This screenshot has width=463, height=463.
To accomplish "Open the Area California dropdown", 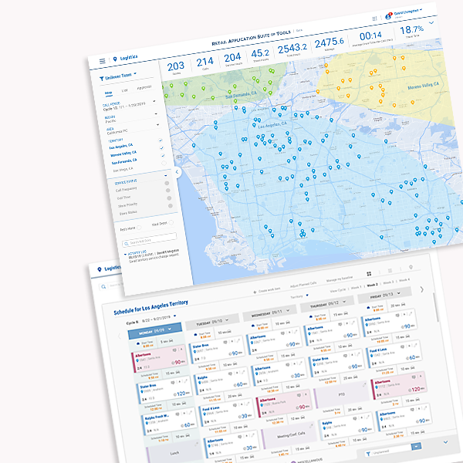I will pyautogui.click(x=157, y=125).
